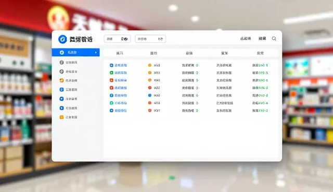Screen dimensions: 333x192
Task: Click the red status dot in the seventh row
Action: 150,111
